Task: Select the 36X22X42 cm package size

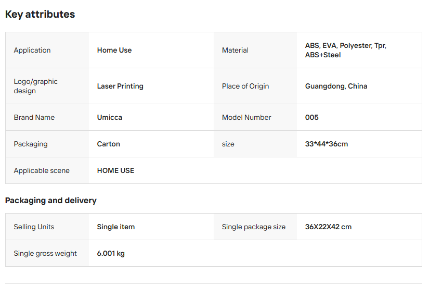Action: click(x=328, y=227)
